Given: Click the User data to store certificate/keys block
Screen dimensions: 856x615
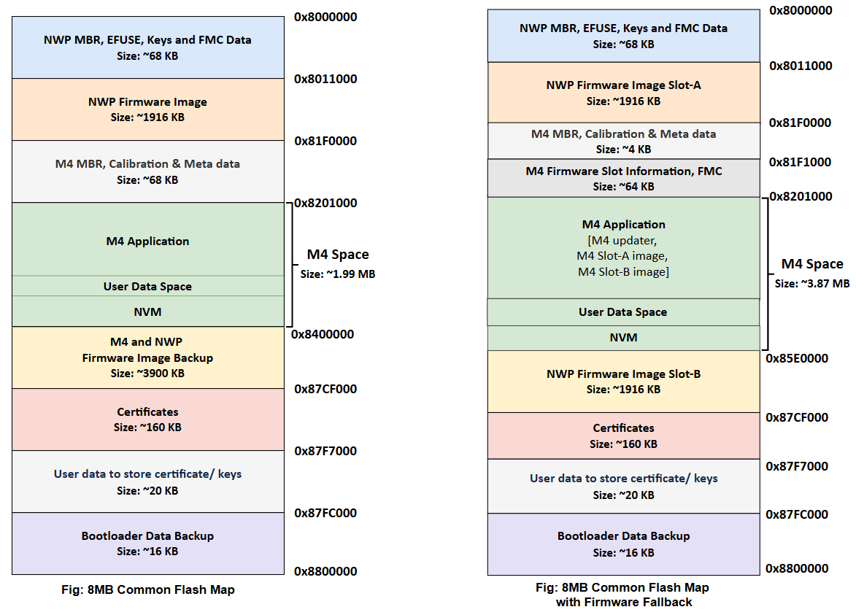Looking at the screenshot, I should coord(146,481).
